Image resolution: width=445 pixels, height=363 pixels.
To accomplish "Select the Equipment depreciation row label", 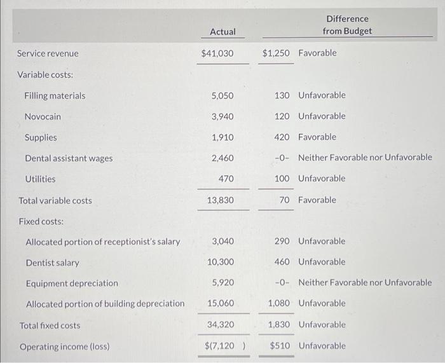I will 72,284.
